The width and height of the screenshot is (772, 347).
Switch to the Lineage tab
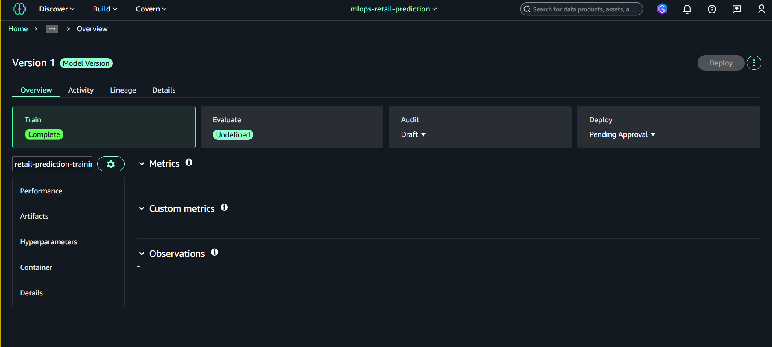(x=123, y=90)
